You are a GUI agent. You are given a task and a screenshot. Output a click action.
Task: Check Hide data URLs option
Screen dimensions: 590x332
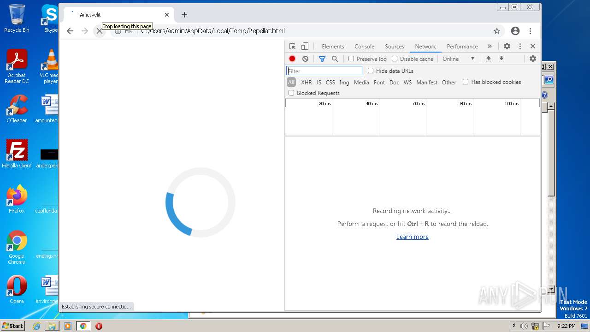click(x=371, y=71)
